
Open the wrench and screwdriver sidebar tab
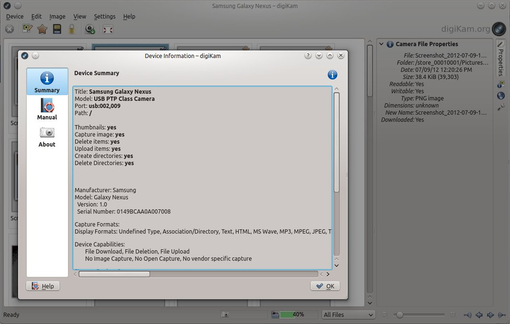pos(501,107)
